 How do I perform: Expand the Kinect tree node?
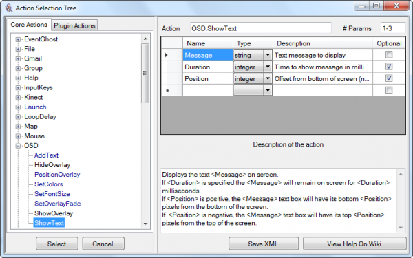[18, 98]
